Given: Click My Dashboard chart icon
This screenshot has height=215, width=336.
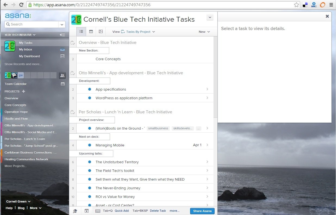Looking at the screenshot, I should [x=62, y=56].
